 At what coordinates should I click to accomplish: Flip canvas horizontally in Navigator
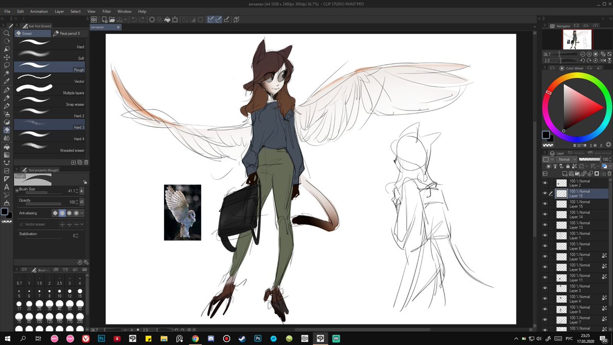(x=603, y=60)
